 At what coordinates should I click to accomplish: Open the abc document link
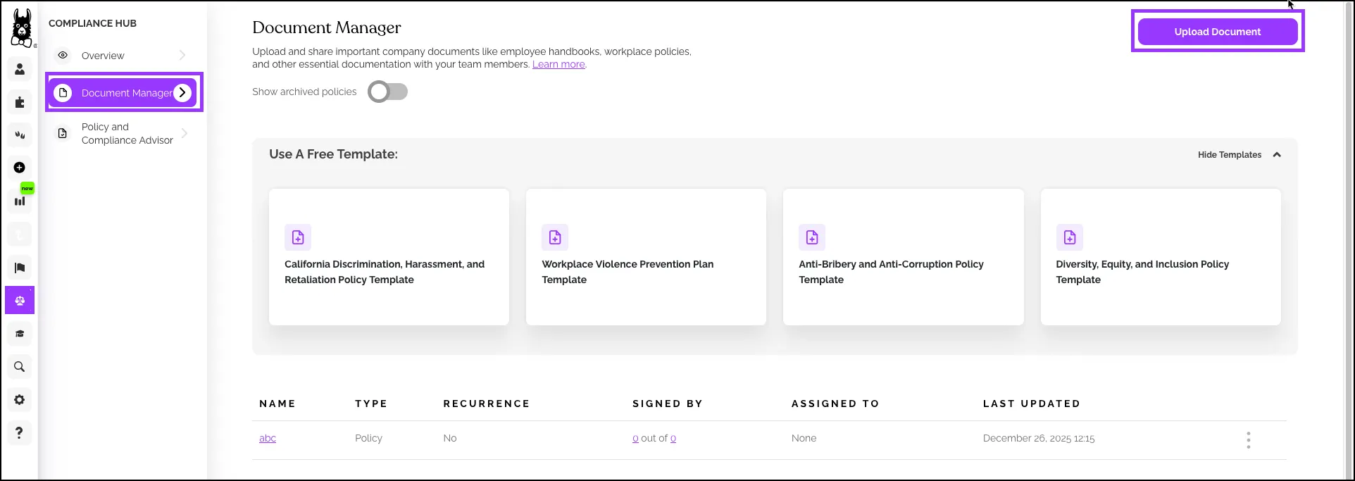pyautogui.click(x=268, y=438)
